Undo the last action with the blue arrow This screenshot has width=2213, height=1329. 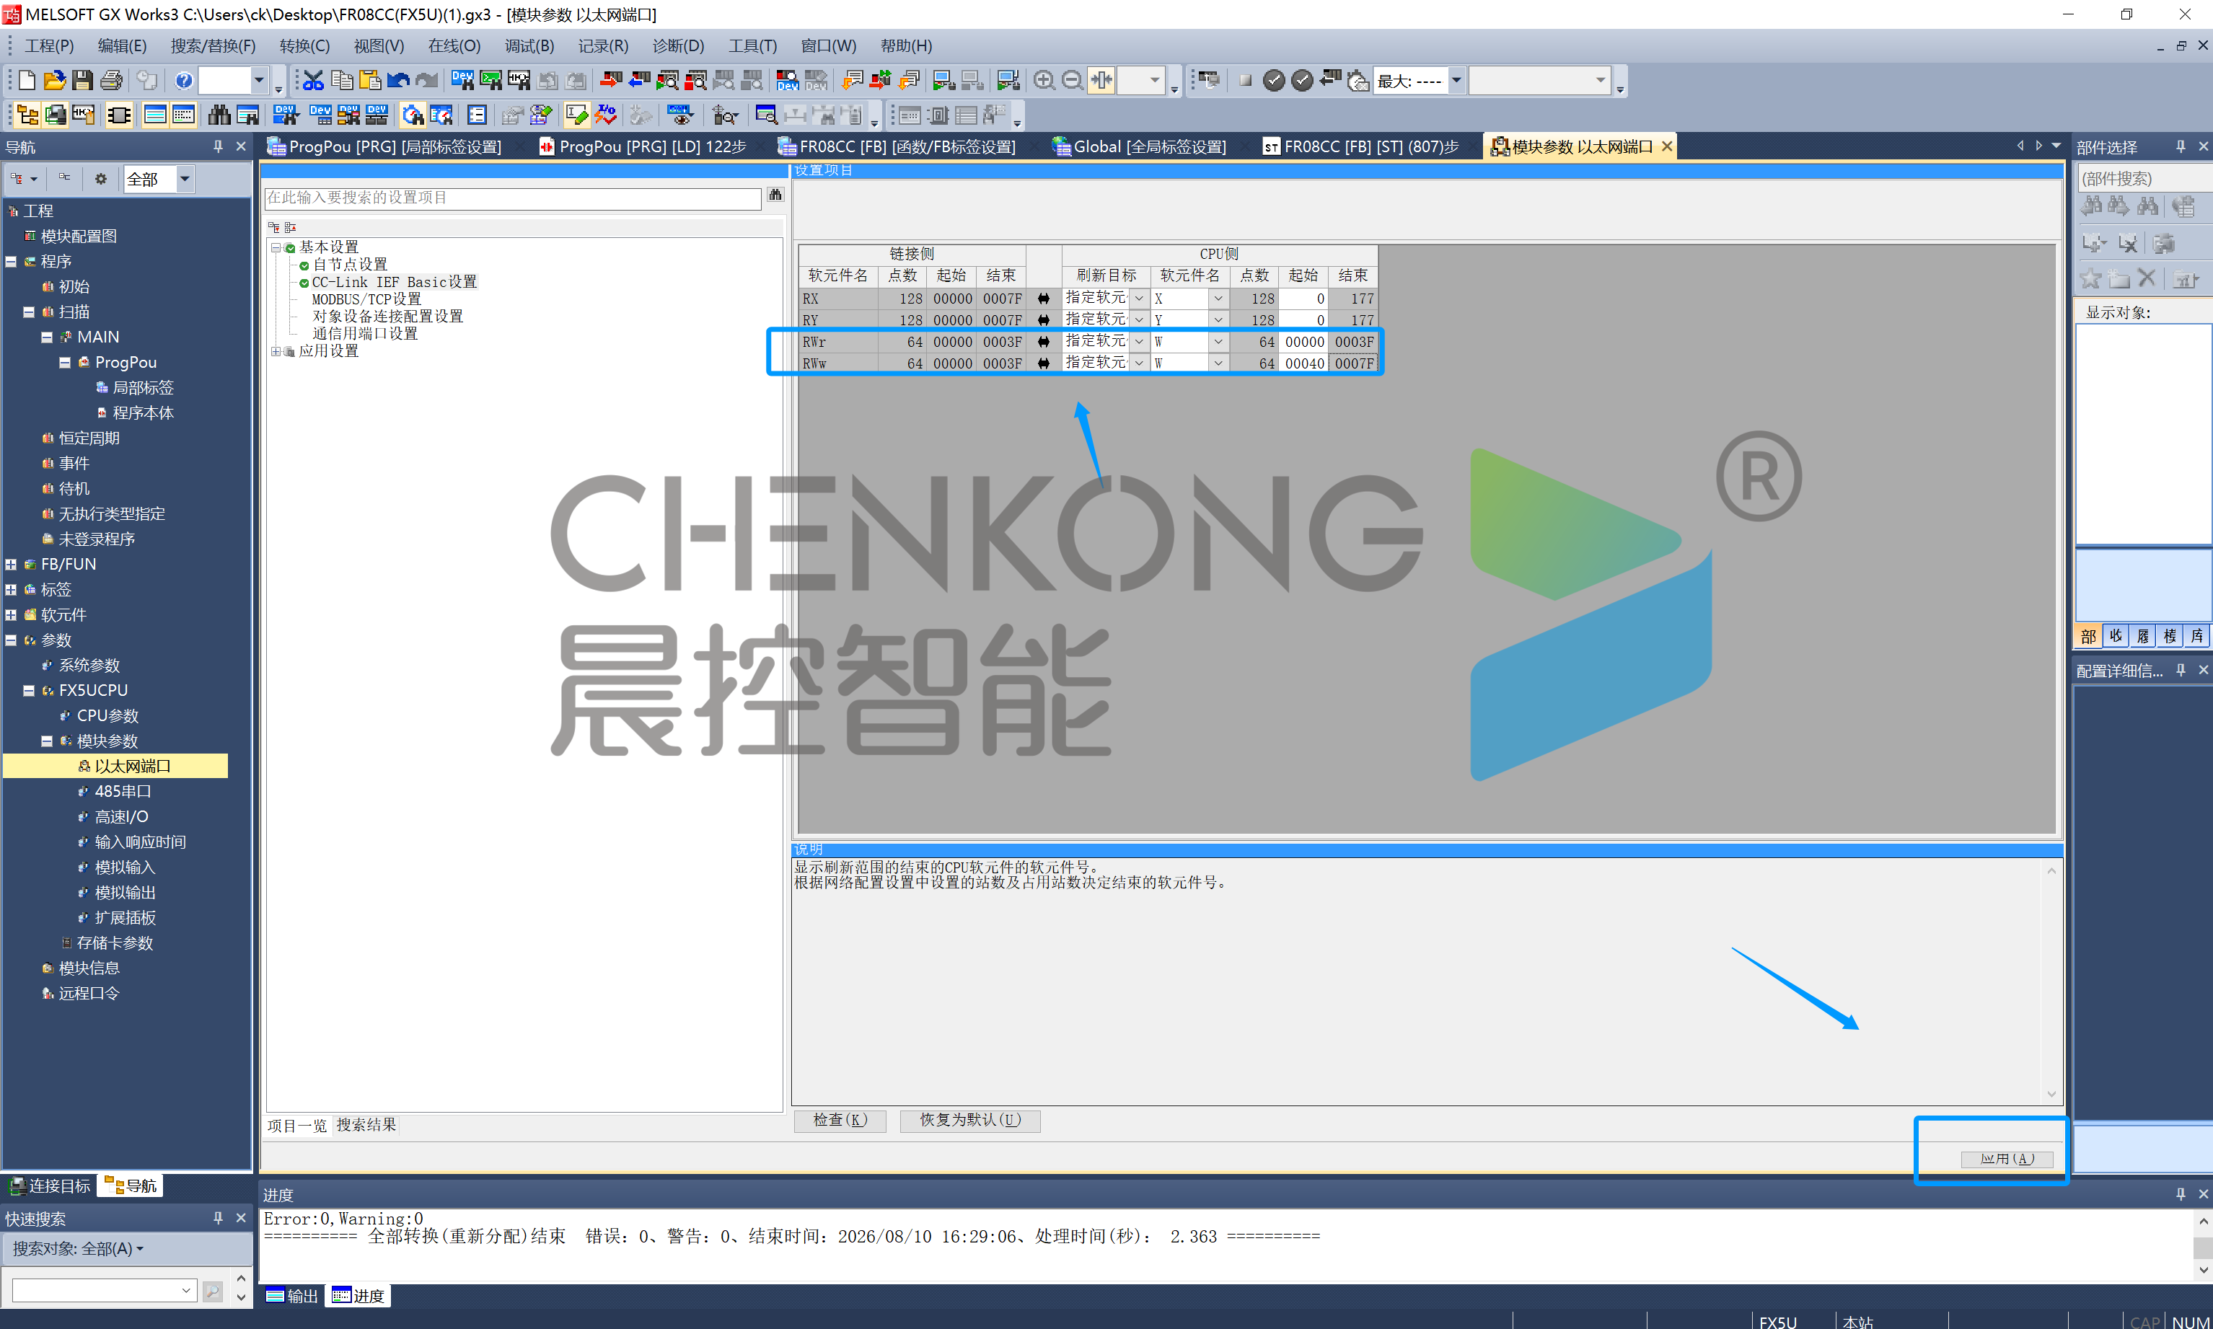(397, 81)
